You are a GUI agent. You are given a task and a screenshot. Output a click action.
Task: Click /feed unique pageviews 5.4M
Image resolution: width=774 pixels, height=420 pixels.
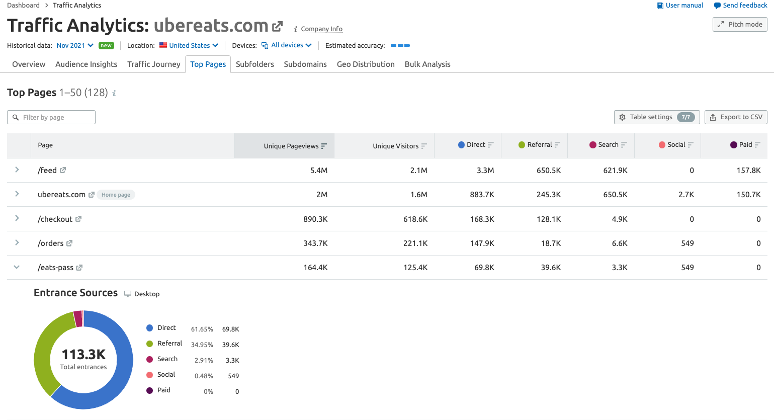[x=319, y=171]
